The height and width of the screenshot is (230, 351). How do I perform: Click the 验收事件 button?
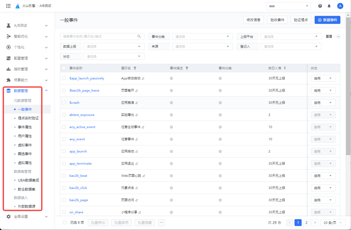coord(277,20)
